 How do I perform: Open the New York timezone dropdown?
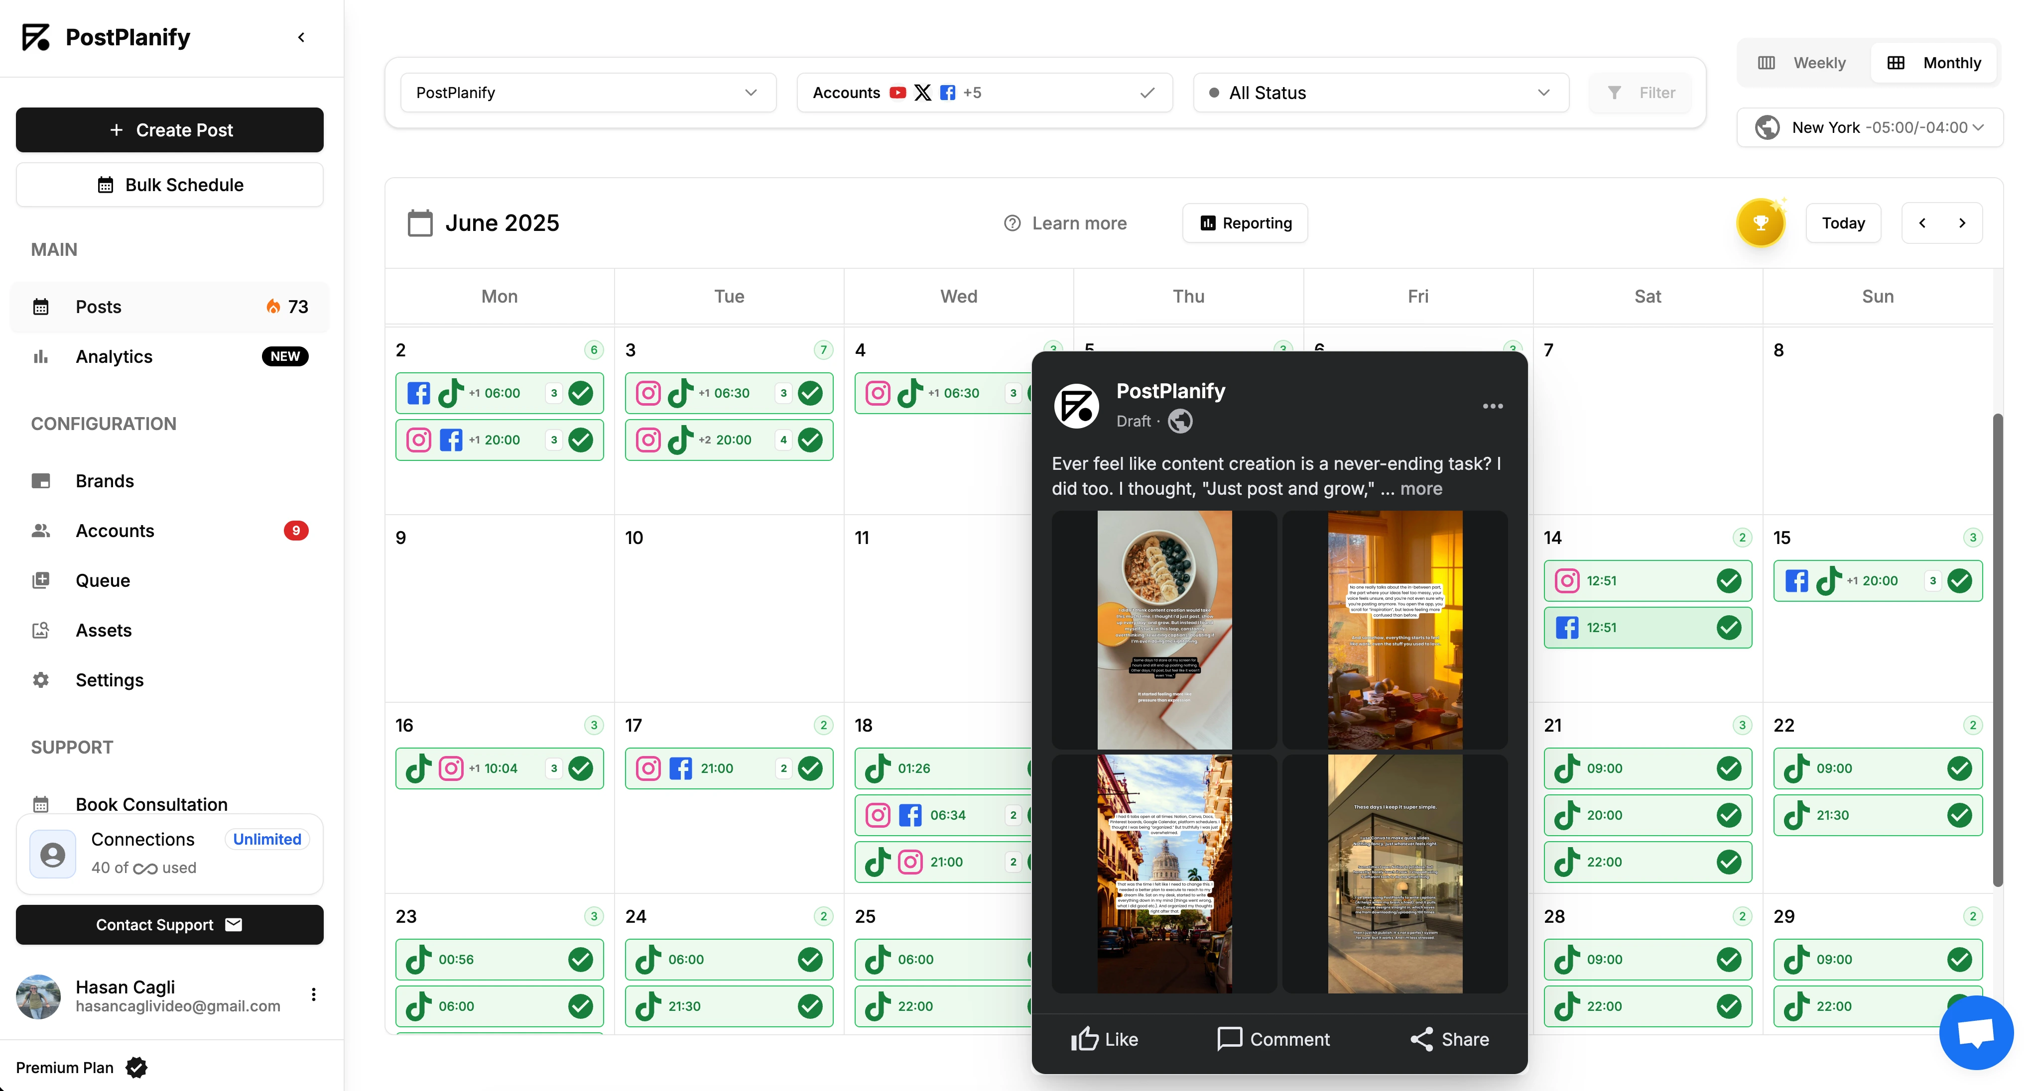point(1870,127)
